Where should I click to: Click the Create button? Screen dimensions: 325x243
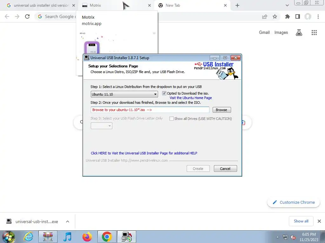coord(198,169)
